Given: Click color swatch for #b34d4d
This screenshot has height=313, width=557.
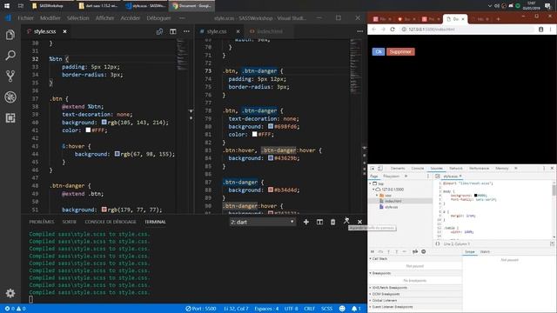Looking at the screenshot, I should click(x=271, y=190).
